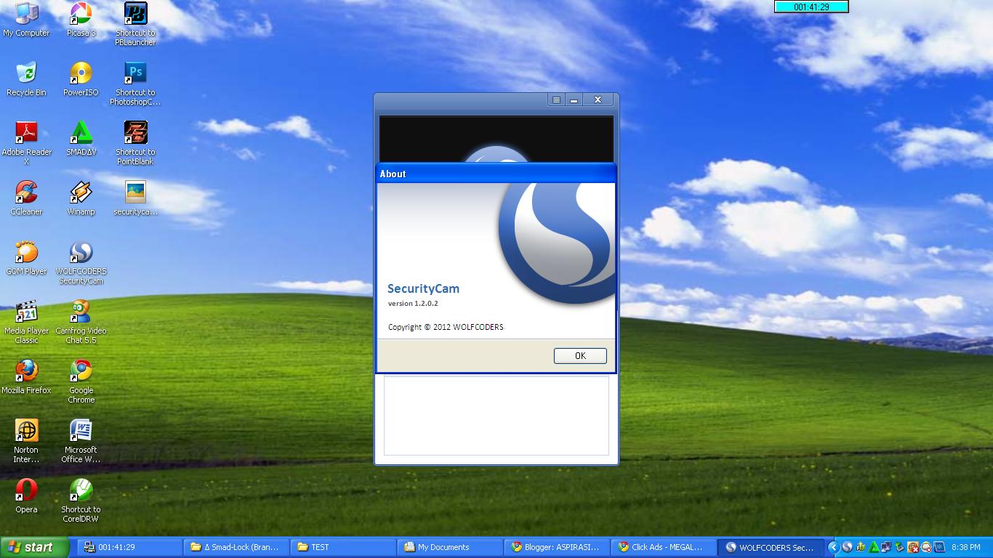The image size is (993, 558).
Task: Select the Media Player Classic icon
Action: point(26,322)
